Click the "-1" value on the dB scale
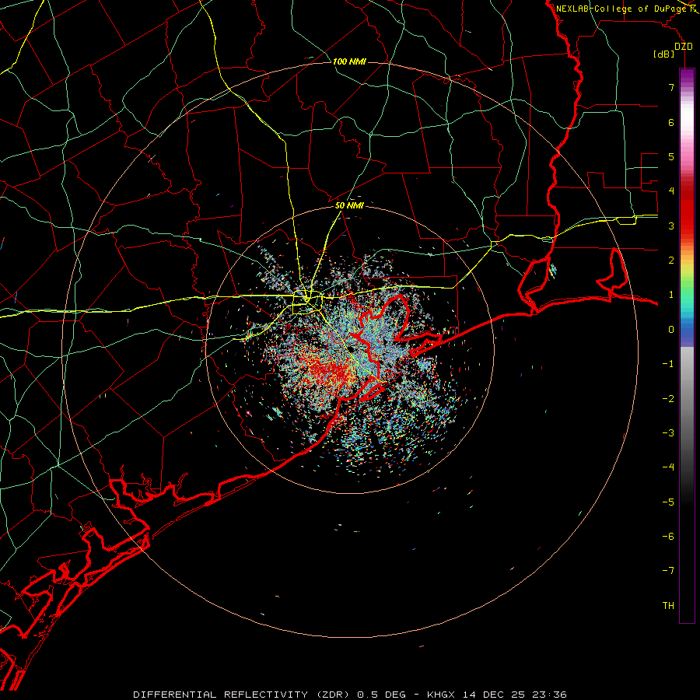The width and height of the screenshot is (700, 700). click(668, 364)
